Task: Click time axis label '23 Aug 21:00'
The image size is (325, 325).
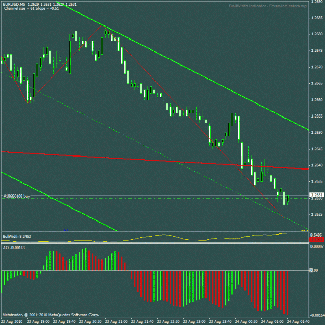Action: [x=116, y=322]
